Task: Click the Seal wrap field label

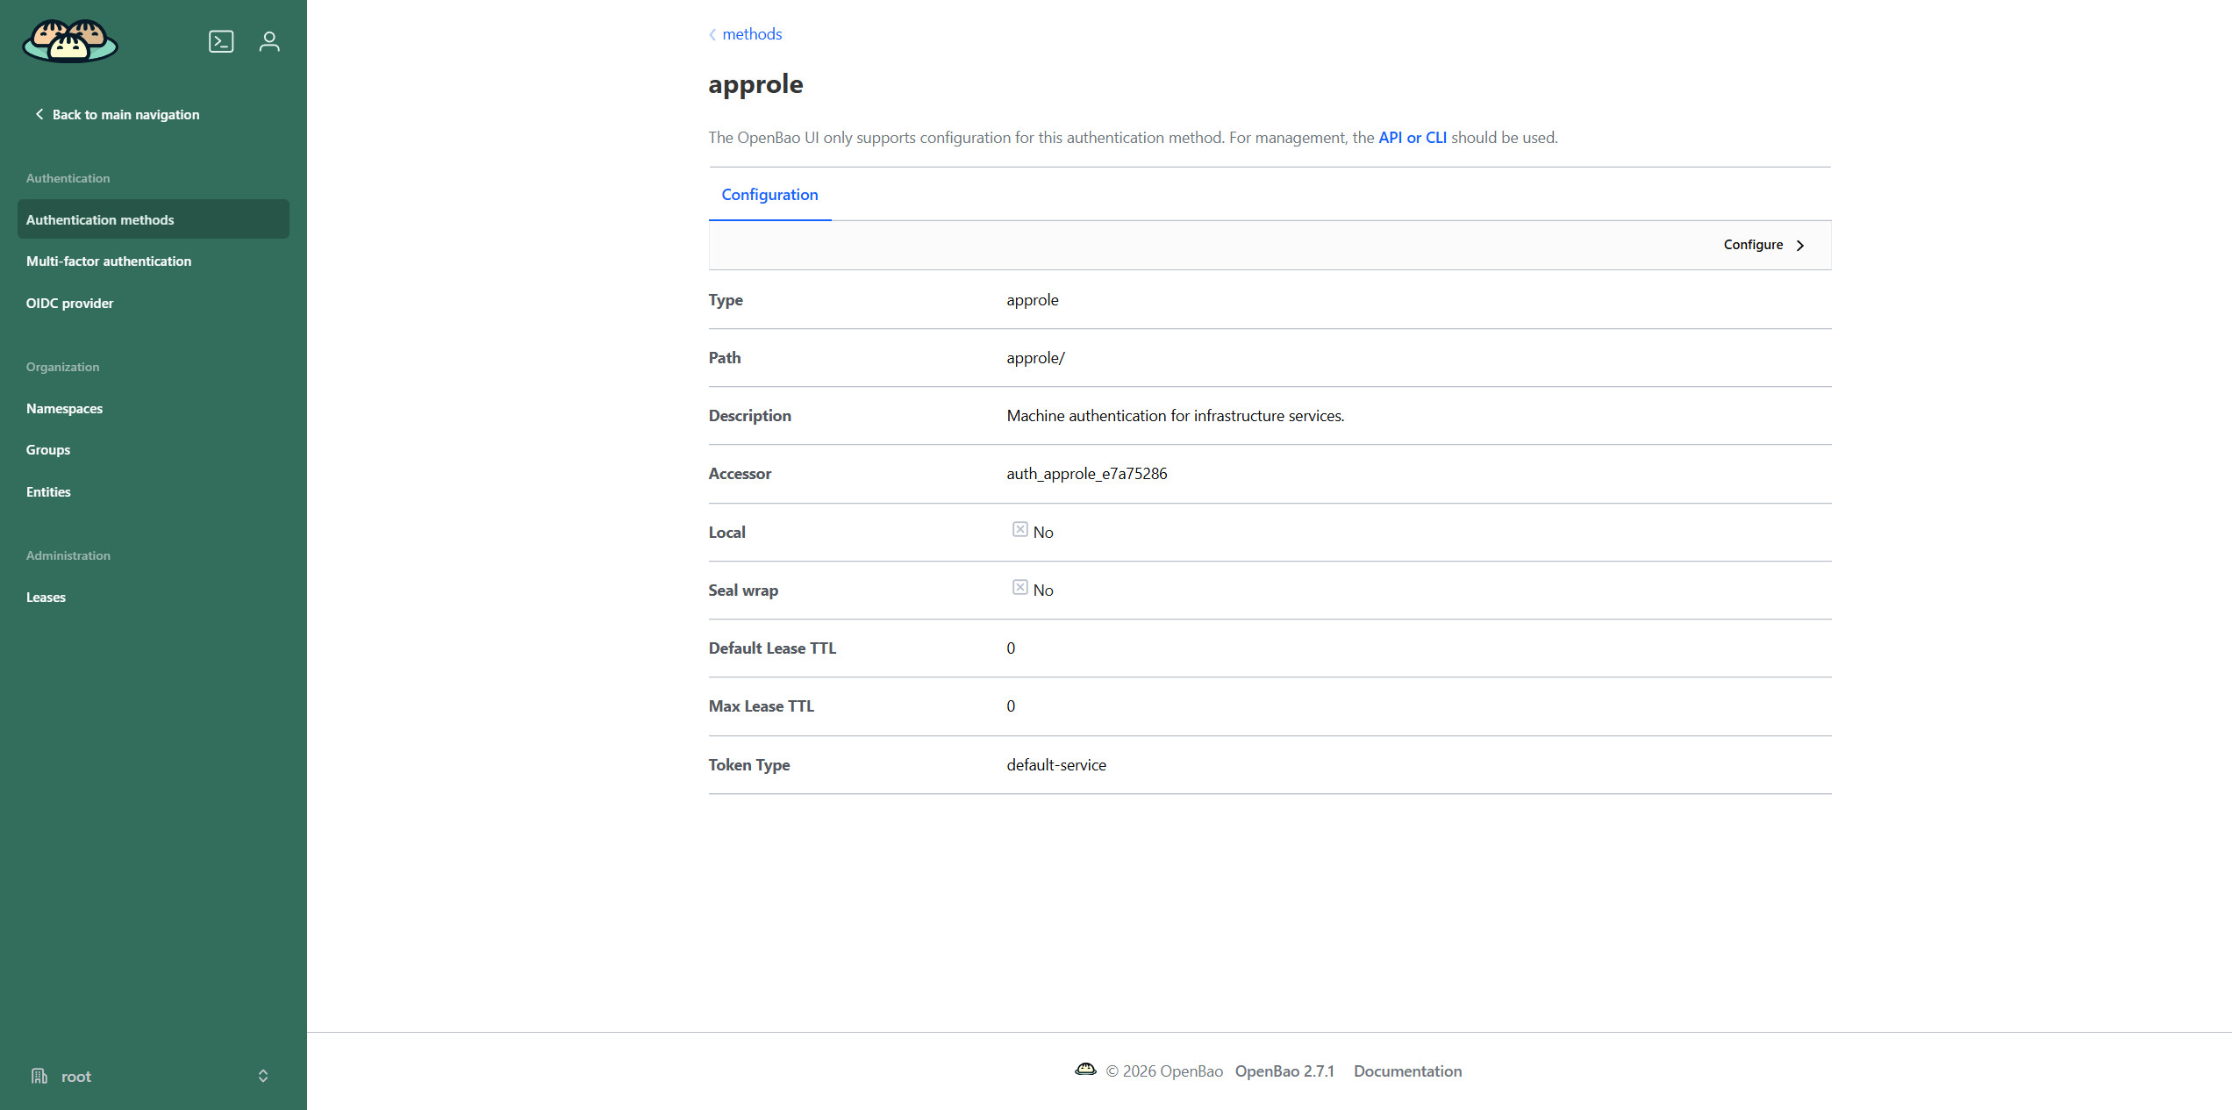Action: 743,591
